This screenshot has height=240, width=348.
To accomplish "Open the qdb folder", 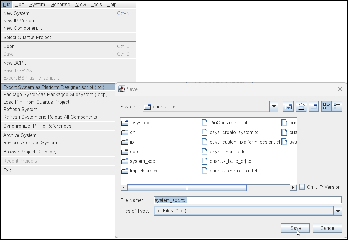I will (x=134, y=151).
